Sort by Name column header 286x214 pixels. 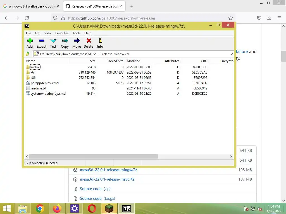(47, 61)
